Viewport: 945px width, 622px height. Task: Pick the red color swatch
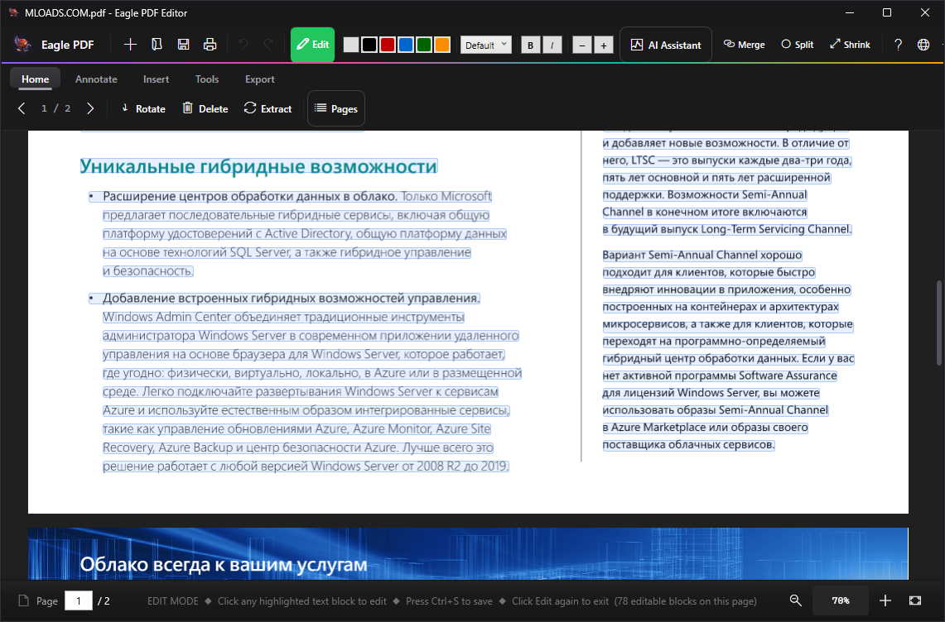[x=388, y=45]
